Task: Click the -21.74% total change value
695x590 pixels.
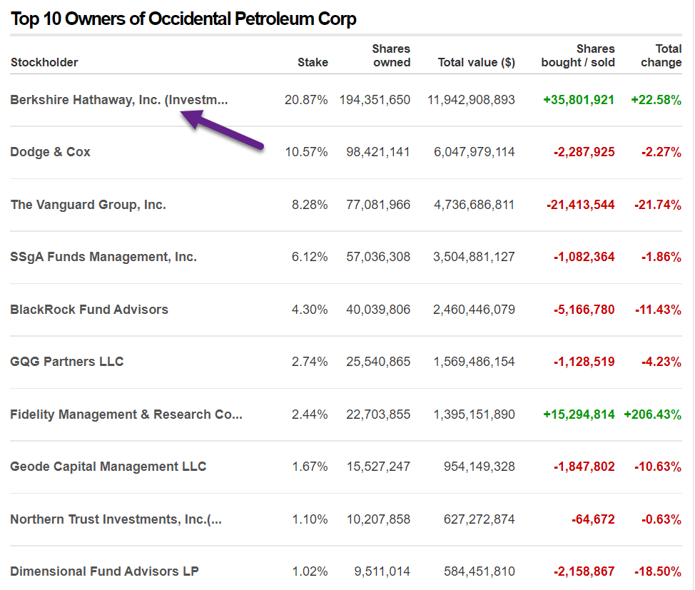Action: click(658, 205)
